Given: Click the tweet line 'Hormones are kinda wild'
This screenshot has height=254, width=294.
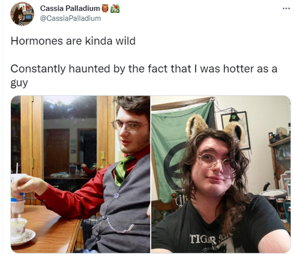Looking at the screenshot, I should point(73,41).
